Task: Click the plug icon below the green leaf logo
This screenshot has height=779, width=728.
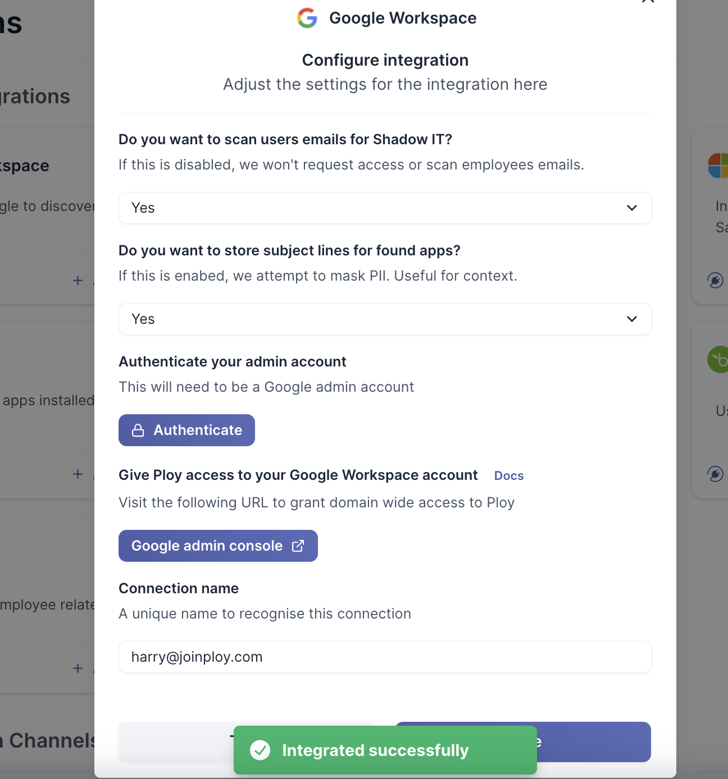Action: click(x=715, y=474)
